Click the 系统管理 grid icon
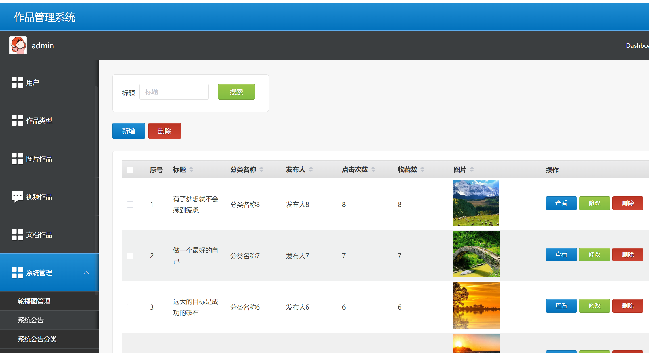Viewport: 649px width, 353px height. 17,272
